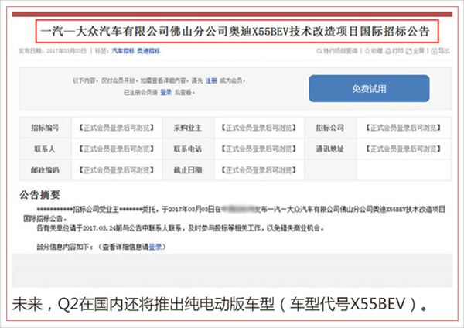Click the 收藏 star icon
464x328 pixels.
(367, 51)
